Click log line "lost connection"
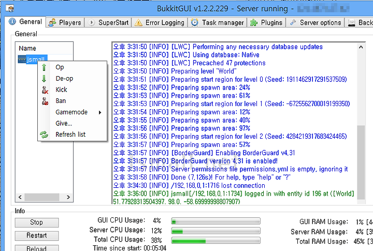373x251 pixels. tap(189, 185)
